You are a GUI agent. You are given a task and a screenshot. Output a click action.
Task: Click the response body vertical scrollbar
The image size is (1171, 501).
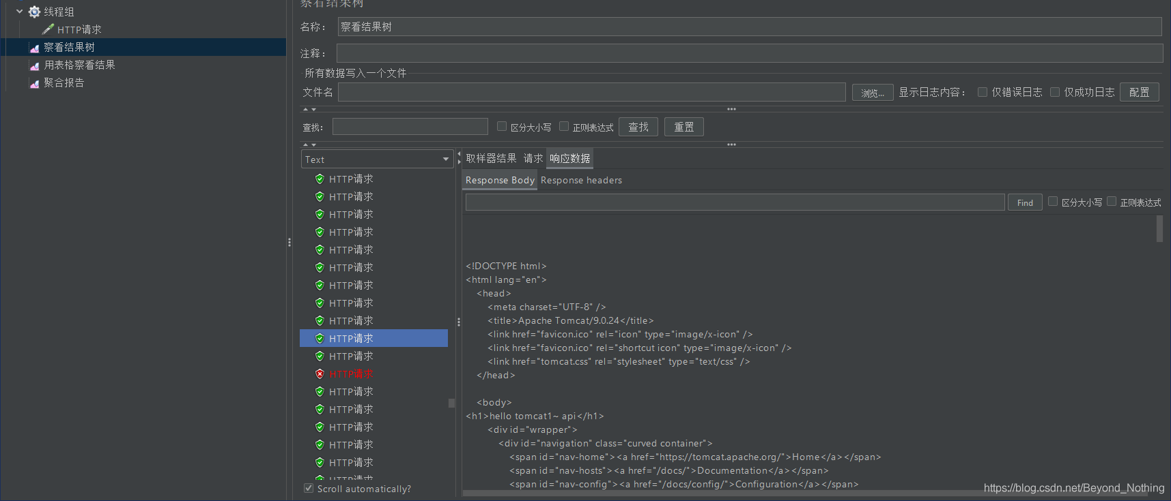pos(1159,228)
